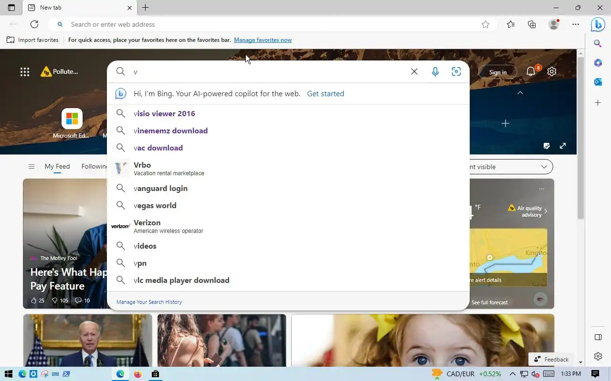Start voice search microphone icon
The width and height of the screenshot is (611, 381).
[435, 71]
